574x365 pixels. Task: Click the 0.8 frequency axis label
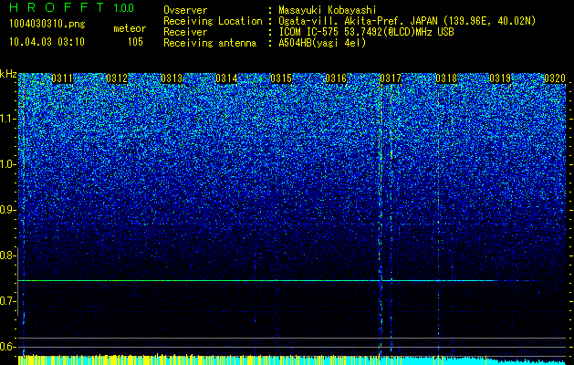tap(8, 255)
